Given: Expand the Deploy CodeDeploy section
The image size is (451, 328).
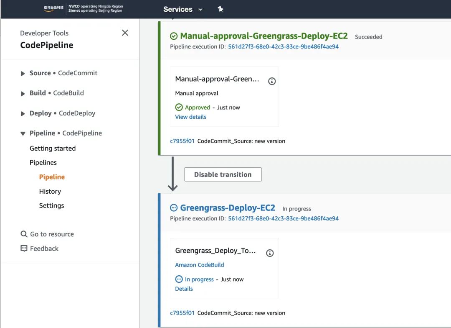Looking at the screenshot, I should click(23, 113).
